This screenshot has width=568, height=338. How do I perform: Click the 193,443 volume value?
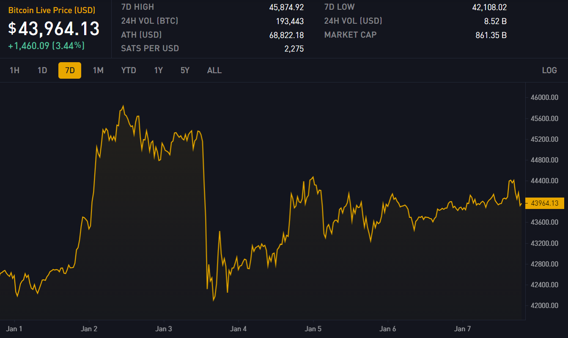coord(290,21)
